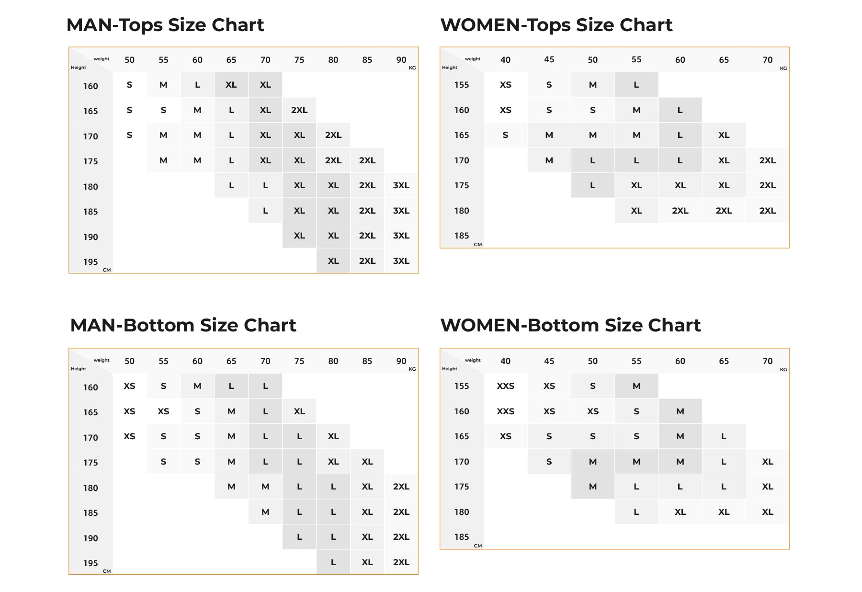Select women's bottom XXS cell at 155cm height
Screen dimensions: 862x592
coord(505,386)
